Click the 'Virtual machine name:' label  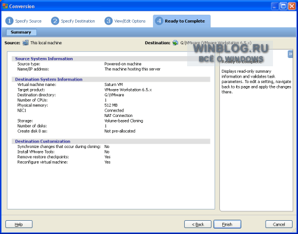(x=37, y=85)
